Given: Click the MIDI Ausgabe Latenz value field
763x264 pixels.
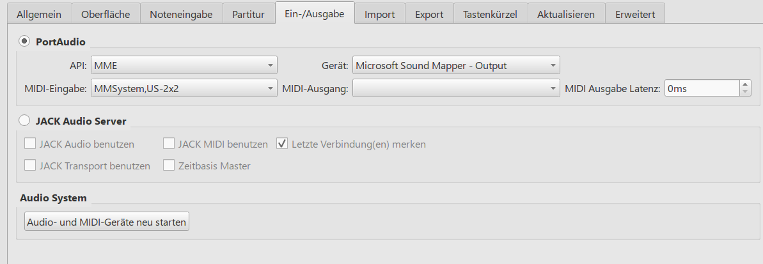Looking at the screenshot, I should (x=701, y=89).
